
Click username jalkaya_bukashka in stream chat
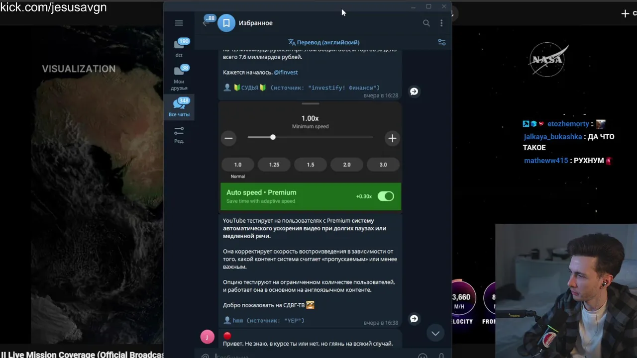[552, 137]
